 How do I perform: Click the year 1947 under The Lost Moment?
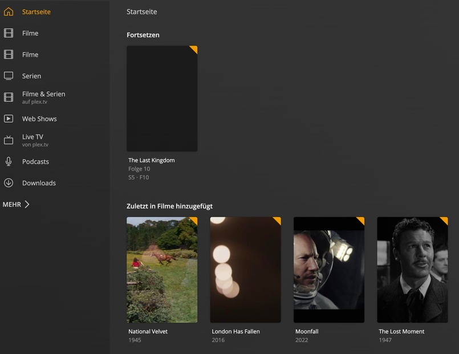click(385, 340)
